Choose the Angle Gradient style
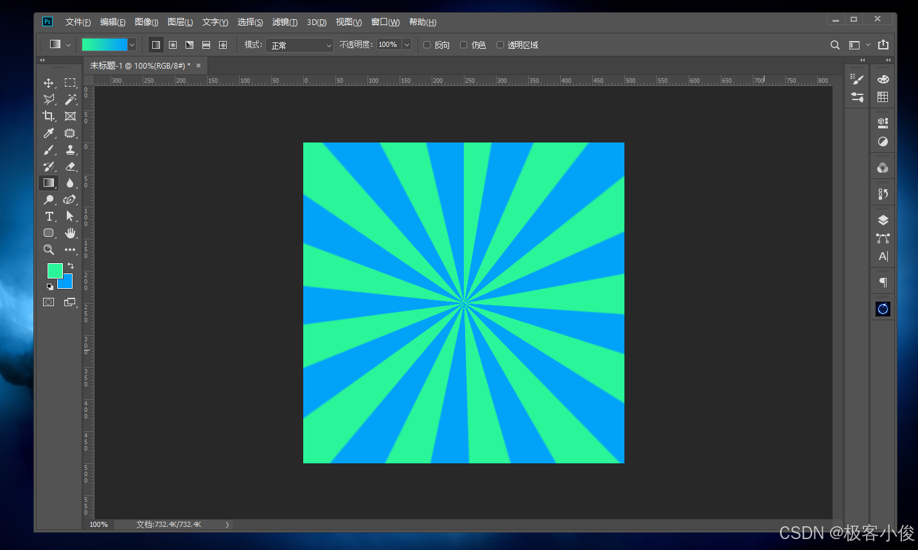 (x=190, y=45)
